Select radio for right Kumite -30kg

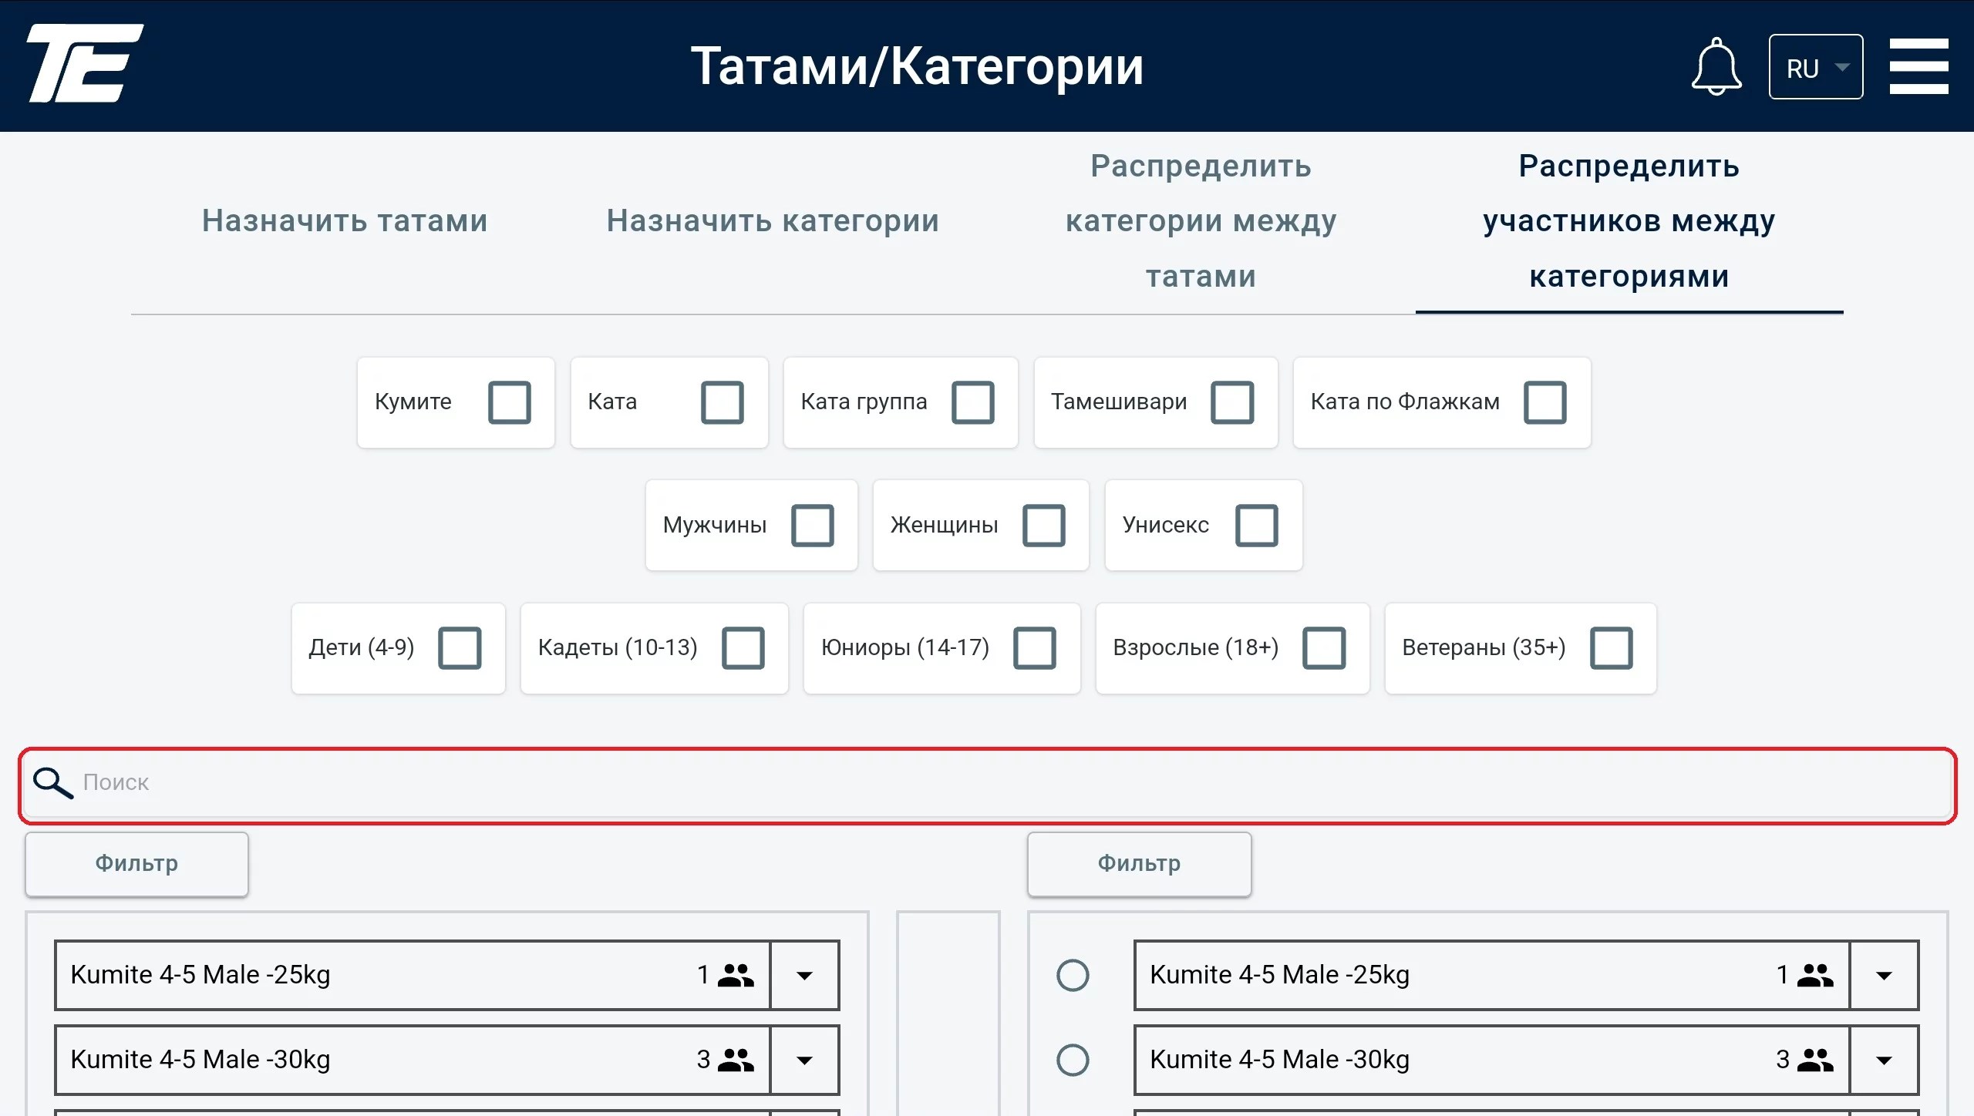point(1073,1061)
